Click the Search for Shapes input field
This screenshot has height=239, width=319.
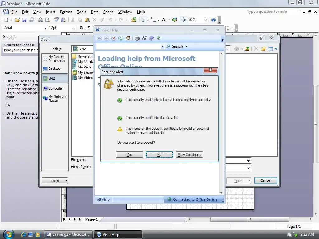coord(21,50)
